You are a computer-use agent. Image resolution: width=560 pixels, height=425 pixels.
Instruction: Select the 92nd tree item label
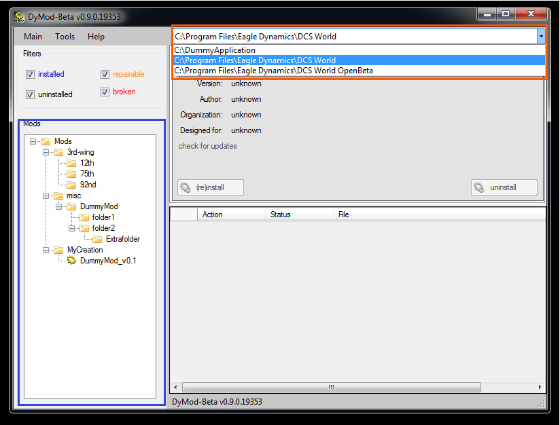pos(88,185)
